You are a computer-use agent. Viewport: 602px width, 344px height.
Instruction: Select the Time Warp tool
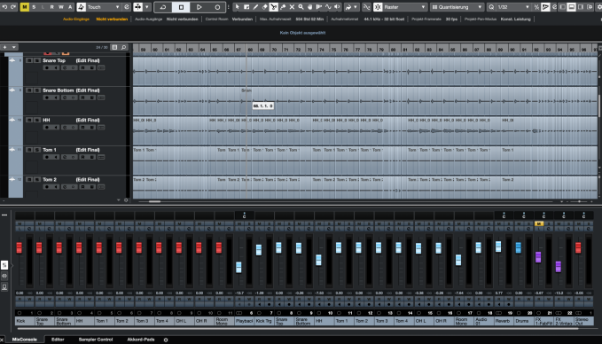pyautogui.click(x=319, y=7)
